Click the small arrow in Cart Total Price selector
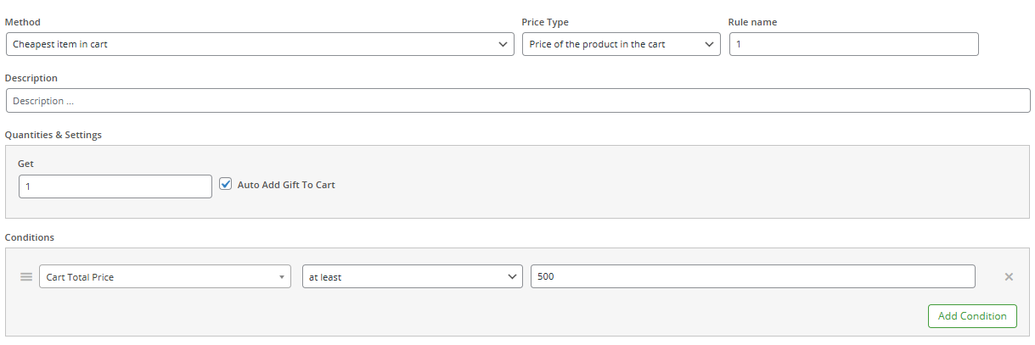1035x345 pixels. pos(281,277)
